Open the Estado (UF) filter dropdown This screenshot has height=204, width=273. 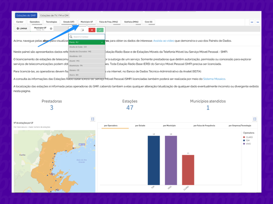point(69,22)
